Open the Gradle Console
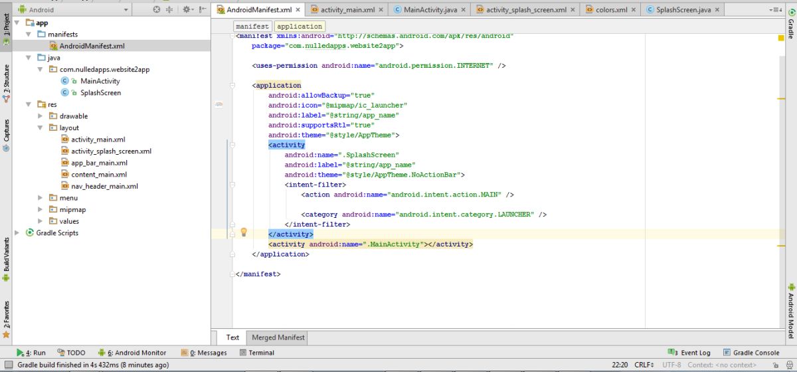 click(x=751, y=353)
